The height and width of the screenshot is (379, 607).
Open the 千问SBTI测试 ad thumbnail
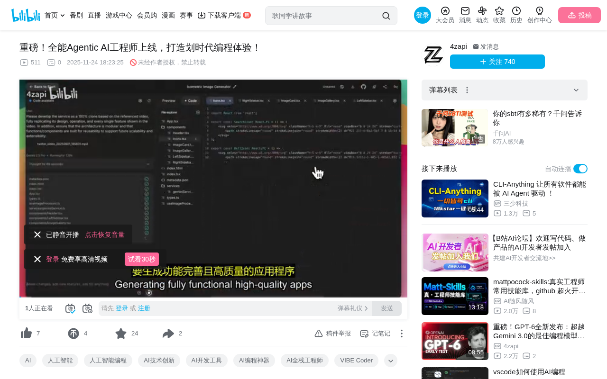(455, 128)
